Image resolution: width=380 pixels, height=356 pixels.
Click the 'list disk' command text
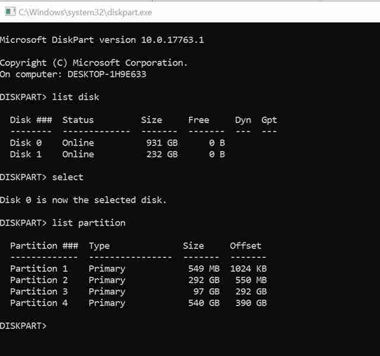click(x=75, y=97)
